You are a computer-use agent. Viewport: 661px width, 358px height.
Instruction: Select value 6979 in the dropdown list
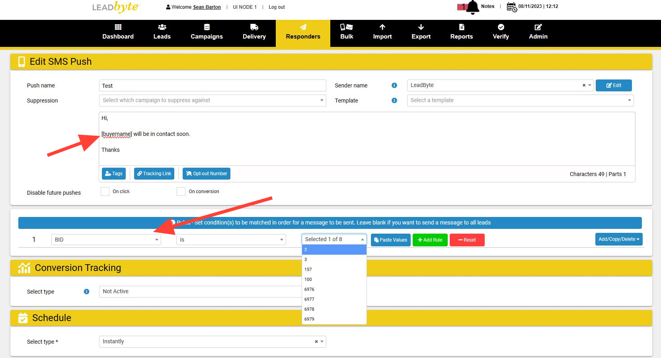click(x=334, y=319)
